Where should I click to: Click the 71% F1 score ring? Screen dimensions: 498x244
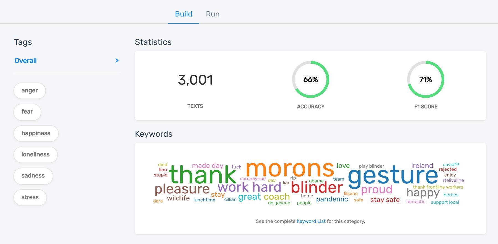click(x=426, y=80)
